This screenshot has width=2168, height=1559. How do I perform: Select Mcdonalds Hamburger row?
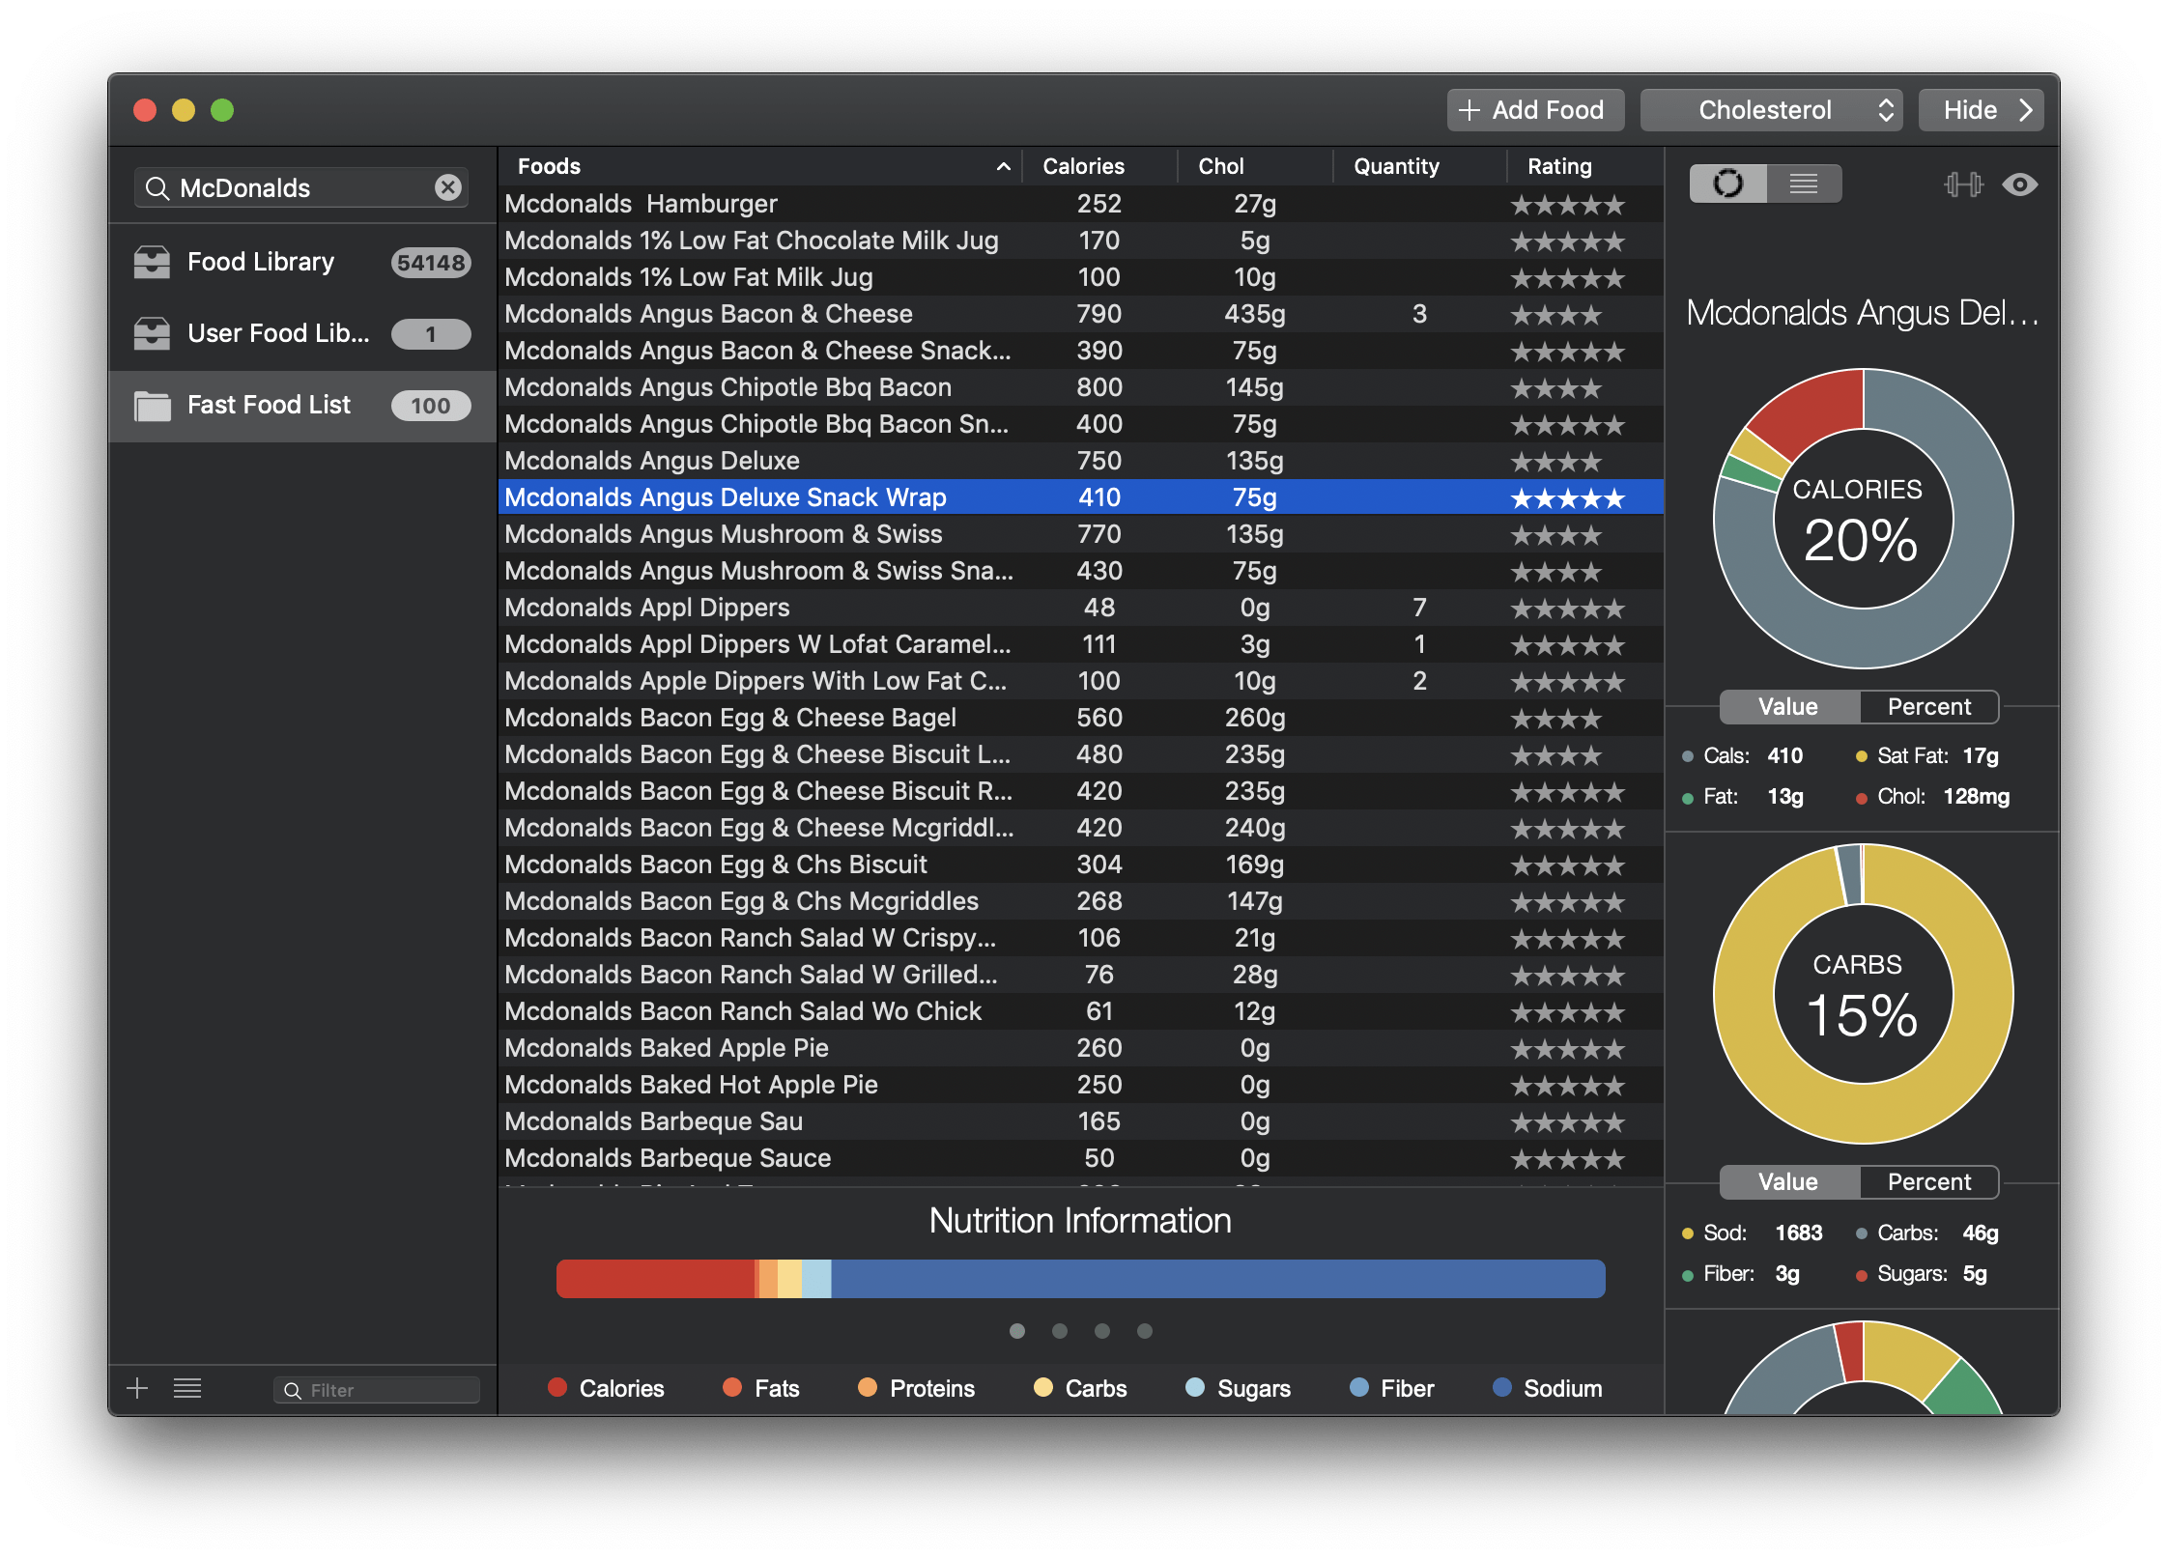tap(1081, 204)
